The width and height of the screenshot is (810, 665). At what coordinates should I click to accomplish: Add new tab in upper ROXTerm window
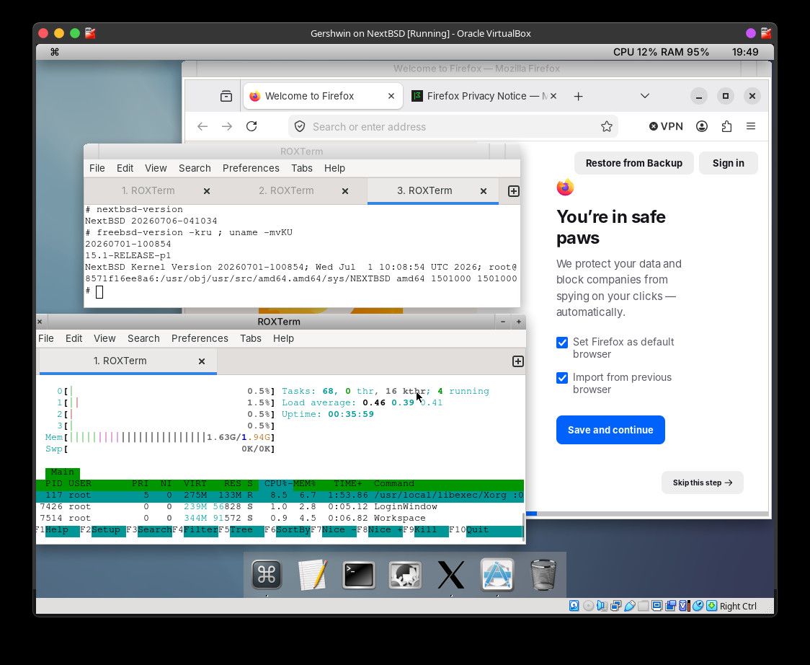pyautogui.click(x=514, y=191)
